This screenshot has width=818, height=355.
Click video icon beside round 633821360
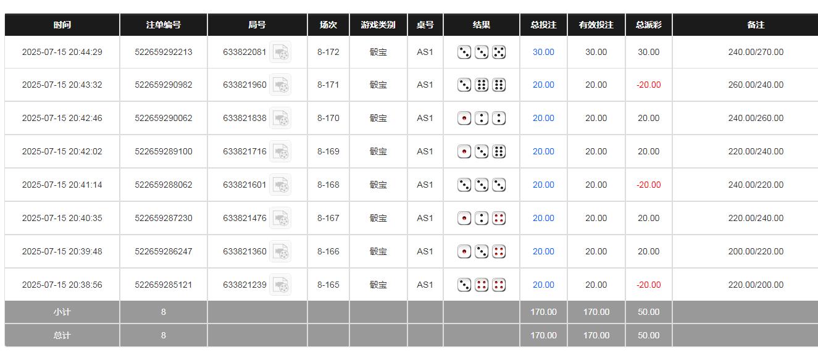pyautogui.click(x=280, y=252)
